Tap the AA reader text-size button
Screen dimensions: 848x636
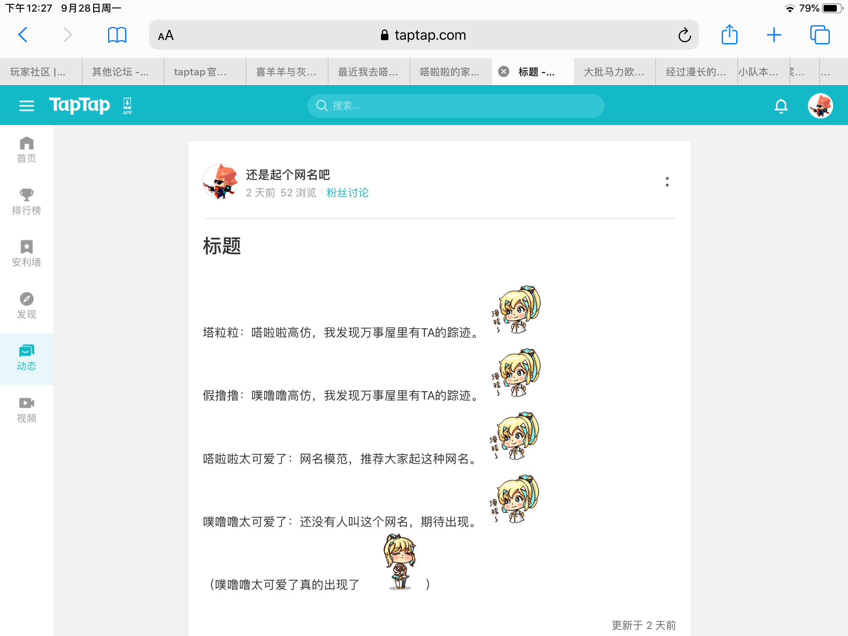[x=166, y=36]
